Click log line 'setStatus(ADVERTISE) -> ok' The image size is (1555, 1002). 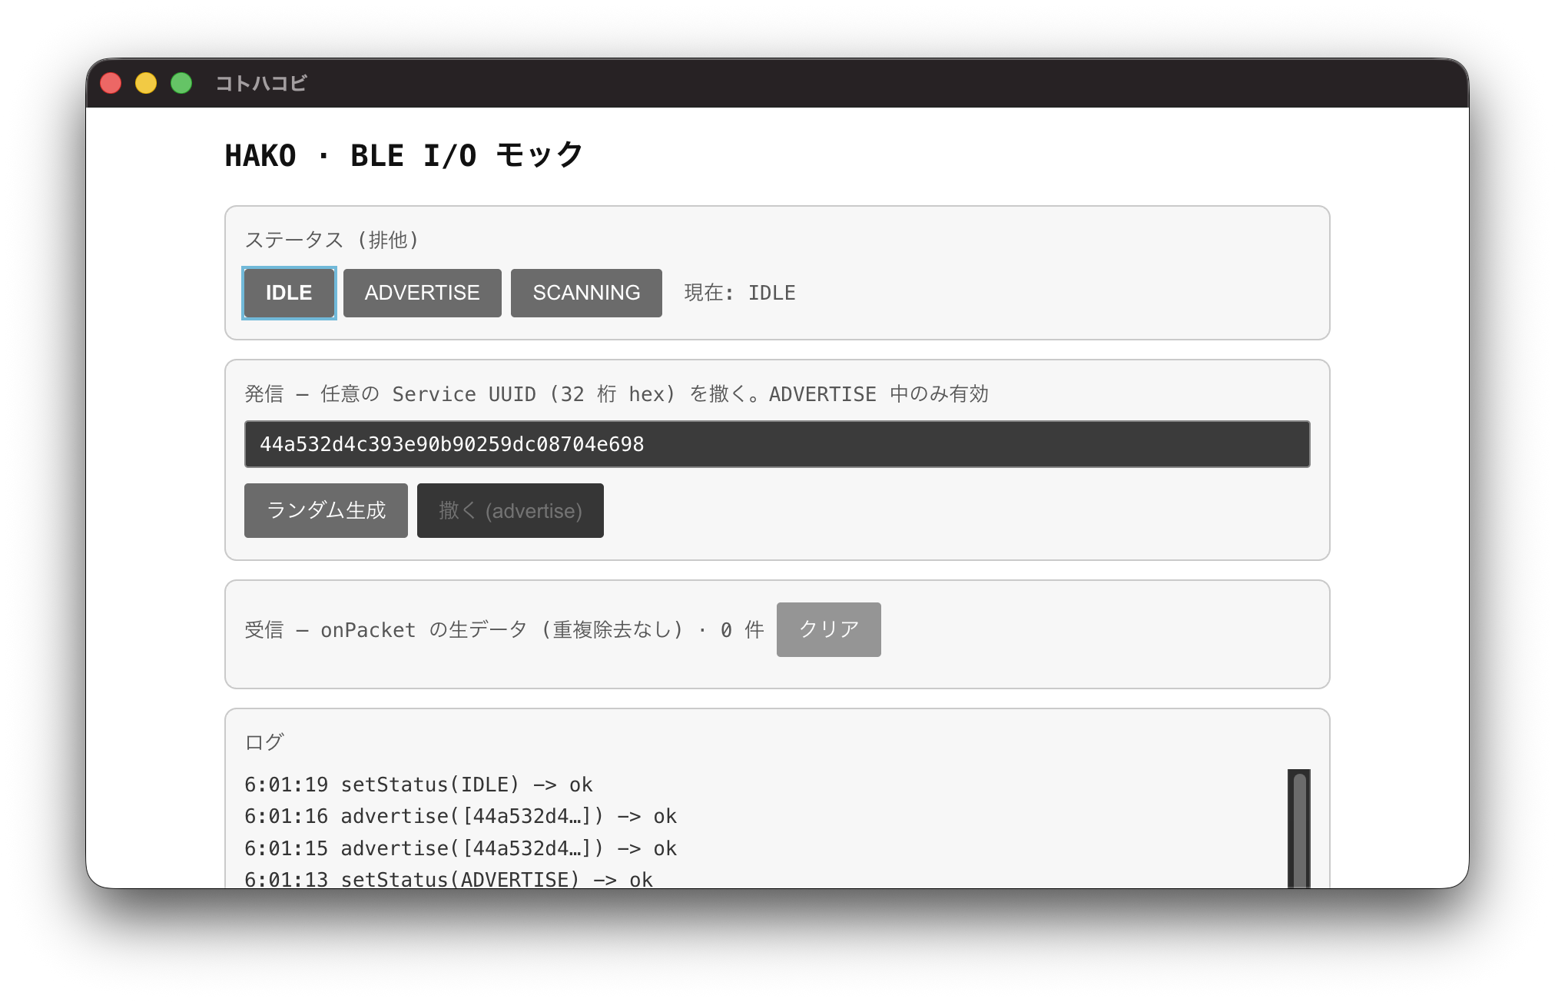point(449,879)
